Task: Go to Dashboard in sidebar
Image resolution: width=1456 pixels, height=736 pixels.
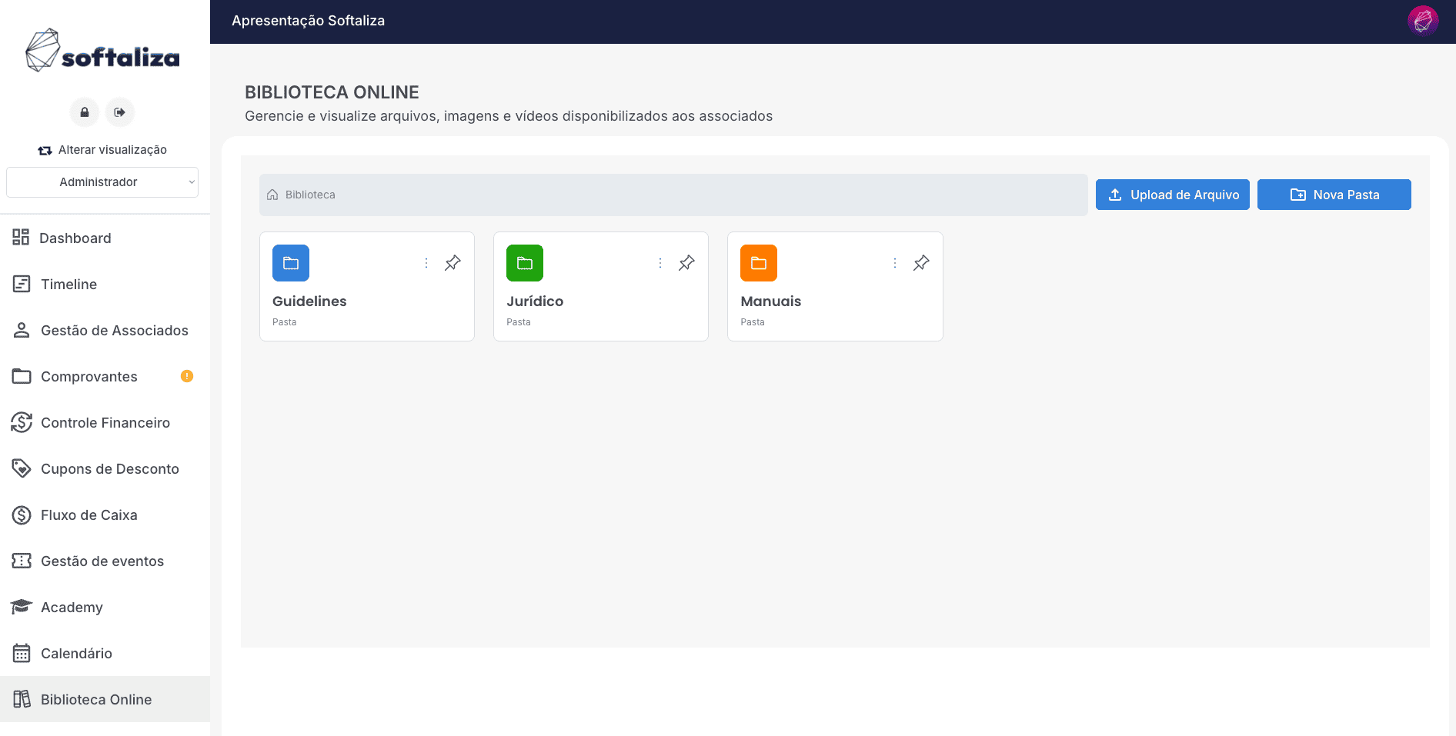Action: (75, 238)
